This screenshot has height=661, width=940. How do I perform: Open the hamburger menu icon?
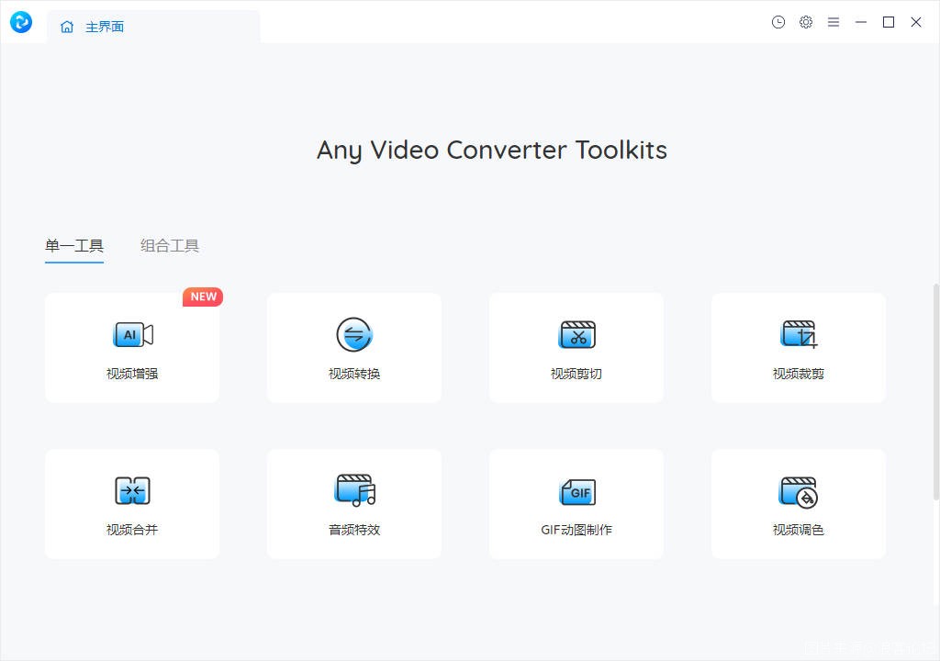click(834, 22)
